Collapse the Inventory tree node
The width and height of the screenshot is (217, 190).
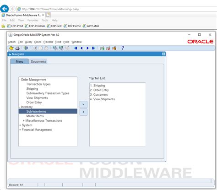pos(20,107)
